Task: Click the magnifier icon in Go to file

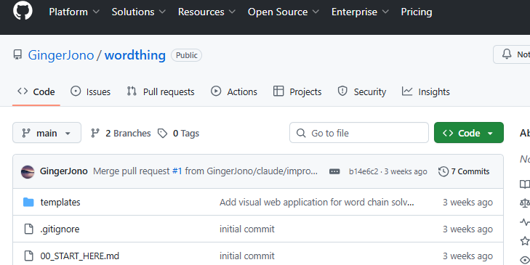Action: tap(301, 133)
